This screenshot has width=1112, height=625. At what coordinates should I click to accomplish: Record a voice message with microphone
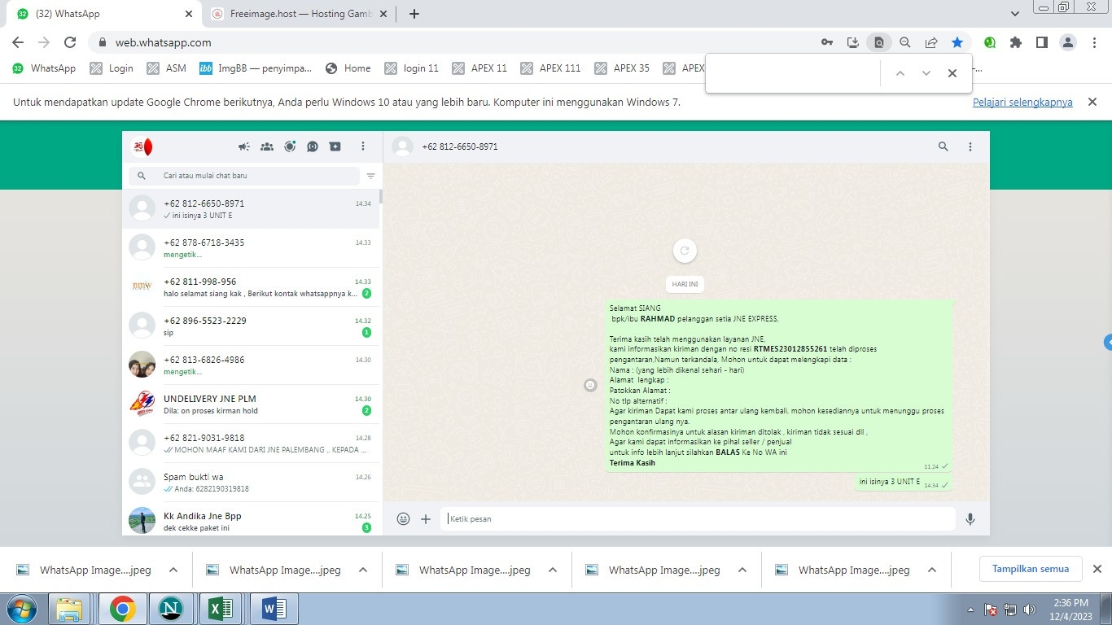970,518
